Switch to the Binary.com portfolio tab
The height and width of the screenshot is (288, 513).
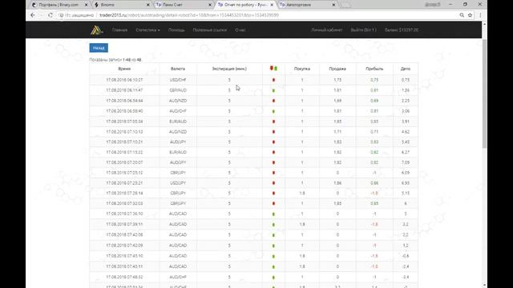click(x=59, y=5)
